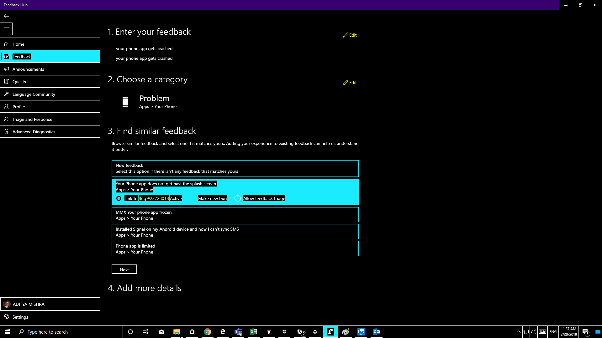Click the Next button
The height and width of the screenshot is (338, 602).
click(x=124, y=269)
